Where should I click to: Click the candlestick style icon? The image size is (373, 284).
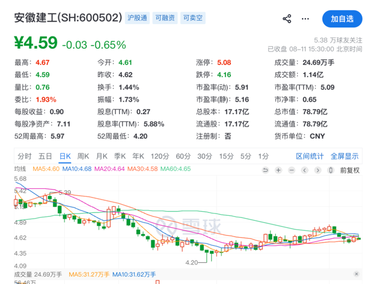(x=330, y=170)
